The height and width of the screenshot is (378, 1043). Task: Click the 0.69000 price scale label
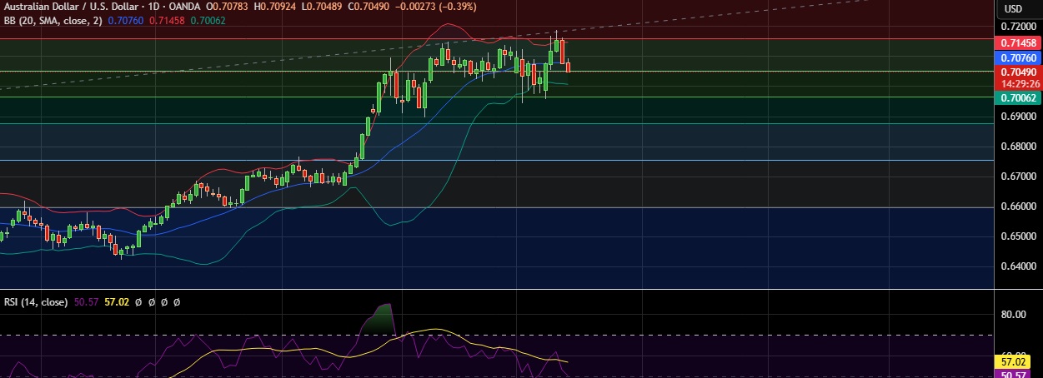(1019, 117)
